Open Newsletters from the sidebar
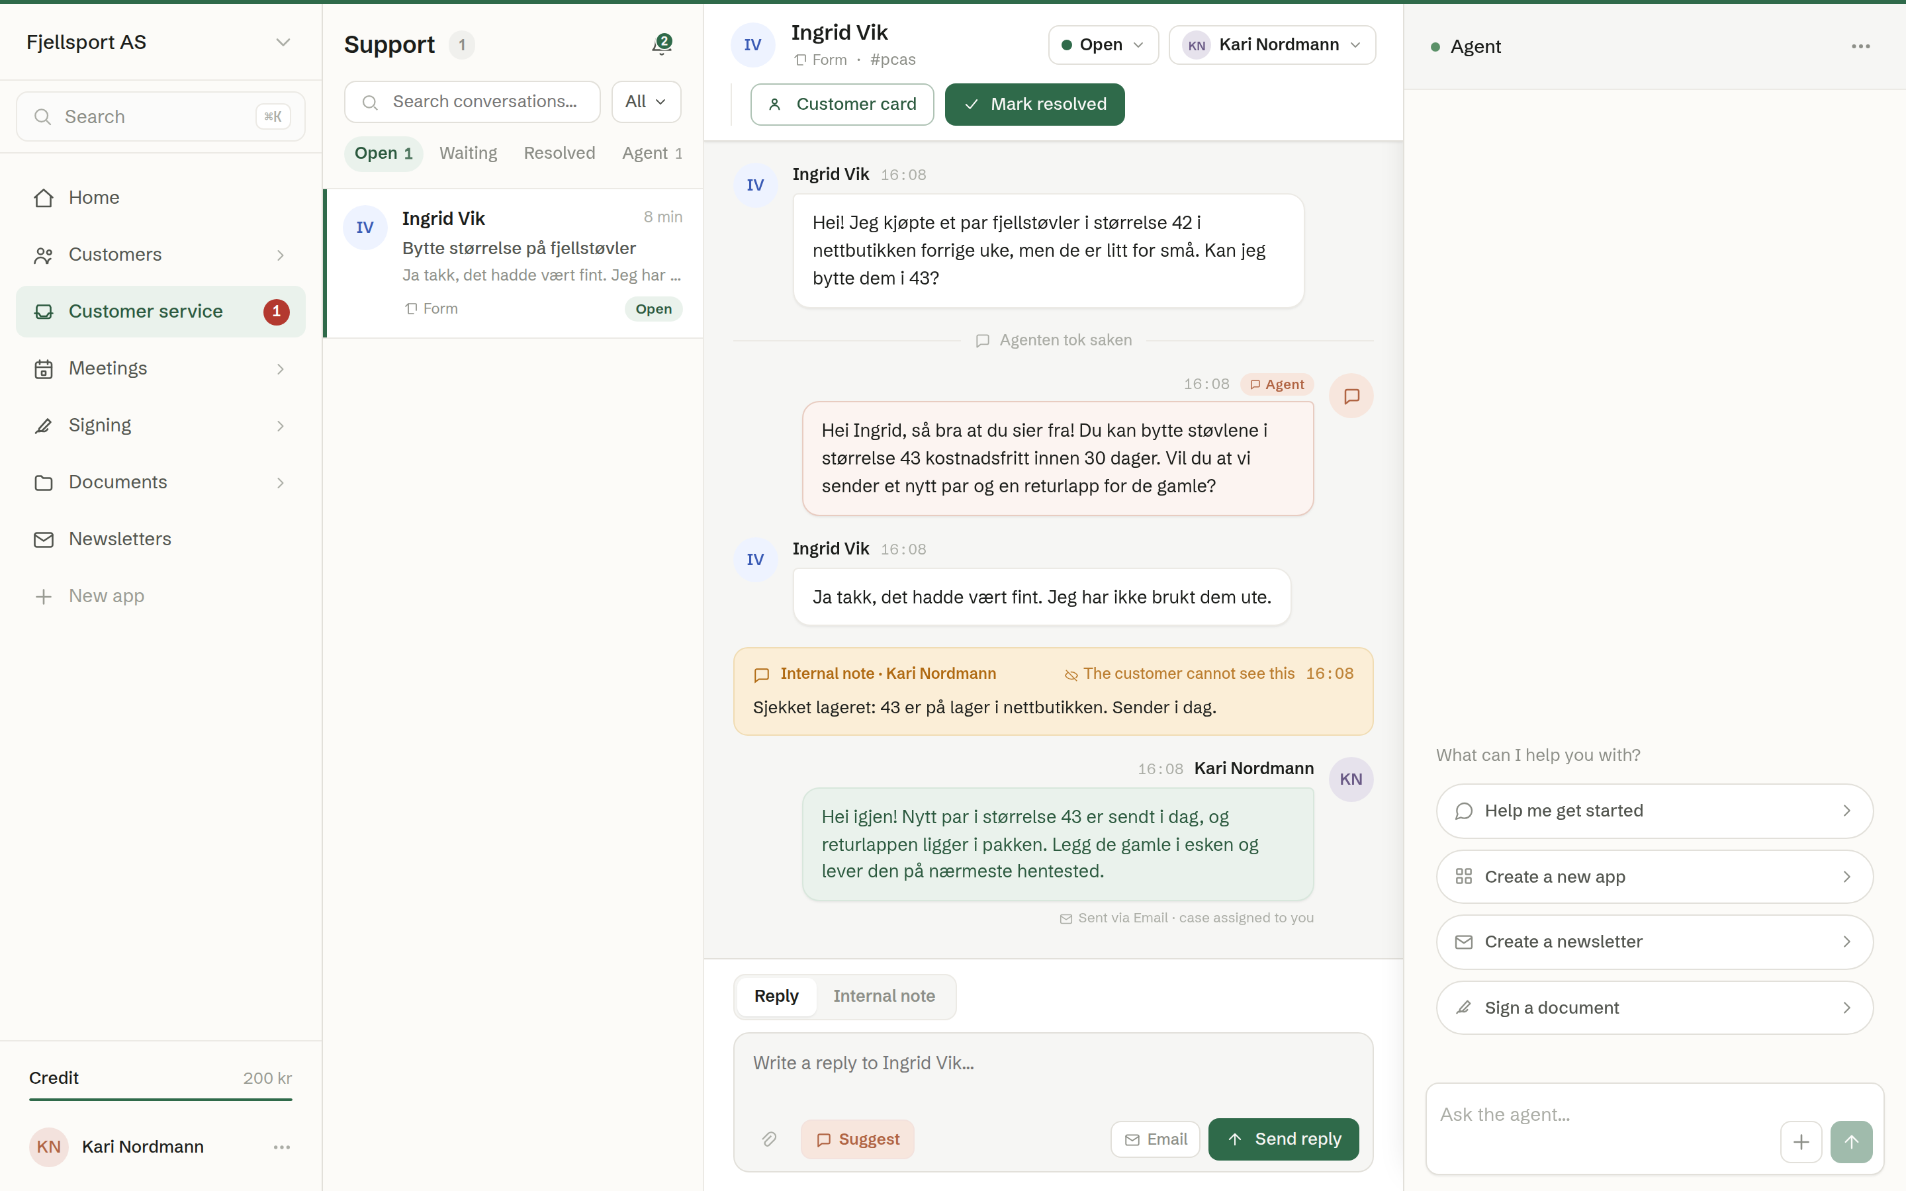Screen dimensions: 1906x1191 [x=161, y=539]
